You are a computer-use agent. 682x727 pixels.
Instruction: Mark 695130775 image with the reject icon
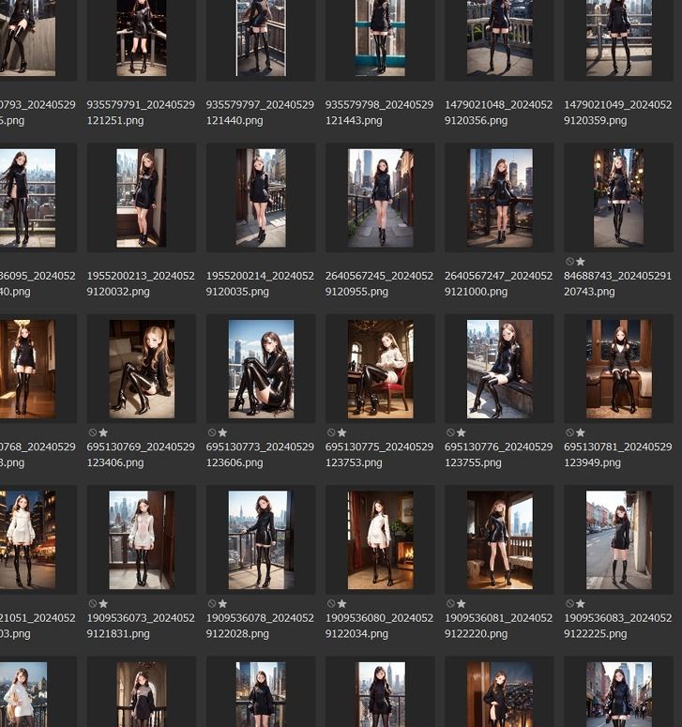point(330,432)
